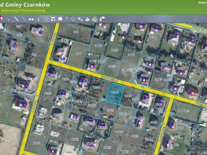Click parcel label 390/1
This screenshot has width=207, height=155.
159,79
